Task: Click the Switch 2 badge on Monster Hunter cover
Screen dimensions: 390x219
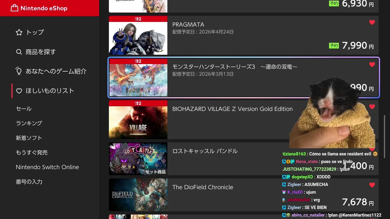Action: point(138,61)
